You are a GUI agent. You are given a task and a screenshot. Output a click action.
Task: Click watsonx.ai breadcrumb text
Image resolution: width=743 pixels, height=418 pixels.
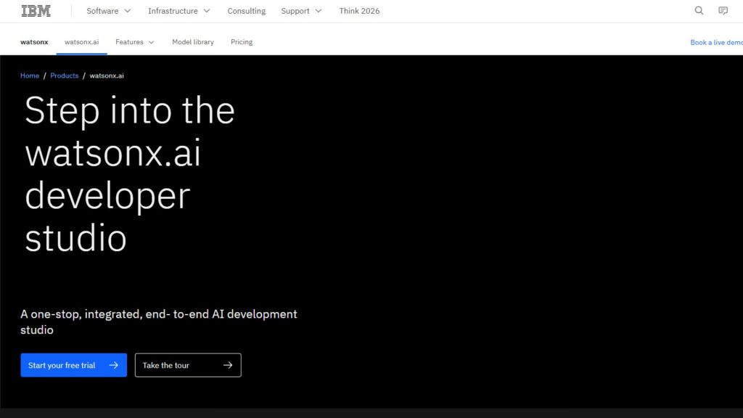tap(107, 75)
